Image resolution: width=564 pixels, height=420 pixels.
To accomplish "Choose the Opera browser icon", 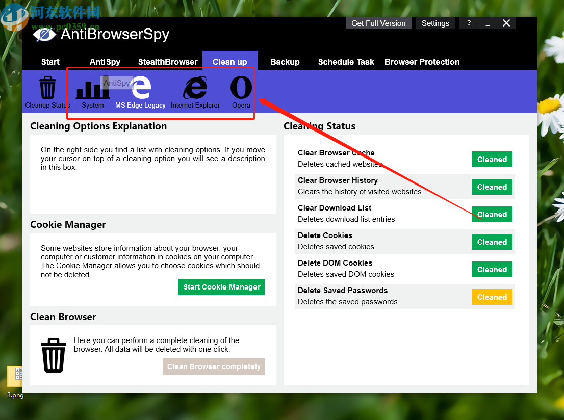I will pos(241,88).
